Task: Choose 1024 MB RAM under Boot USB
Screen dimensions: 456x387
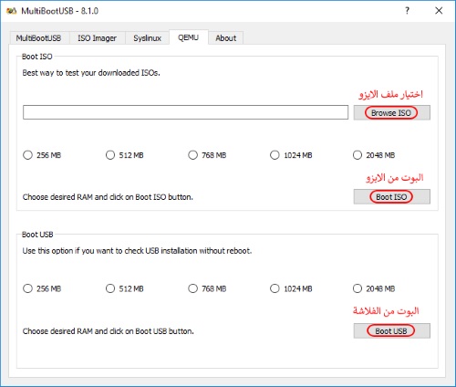Action: pos(291,288)
